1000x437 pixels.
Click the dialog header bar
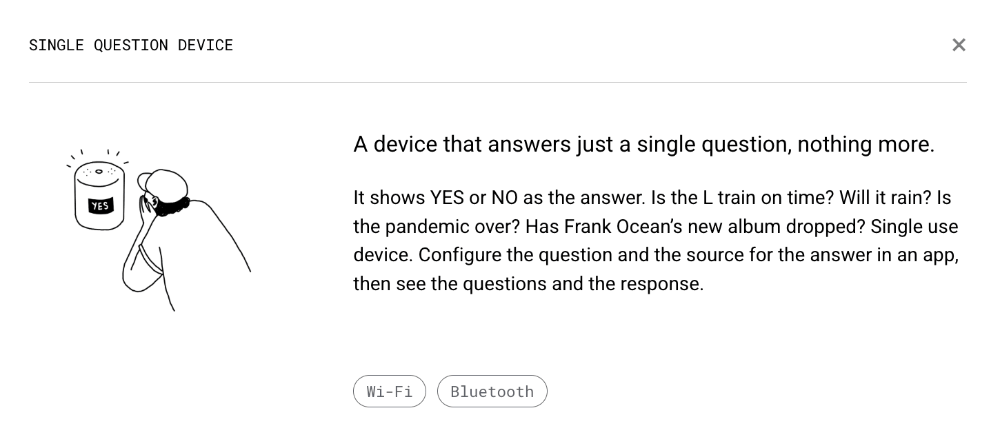(x=500, y=45)
